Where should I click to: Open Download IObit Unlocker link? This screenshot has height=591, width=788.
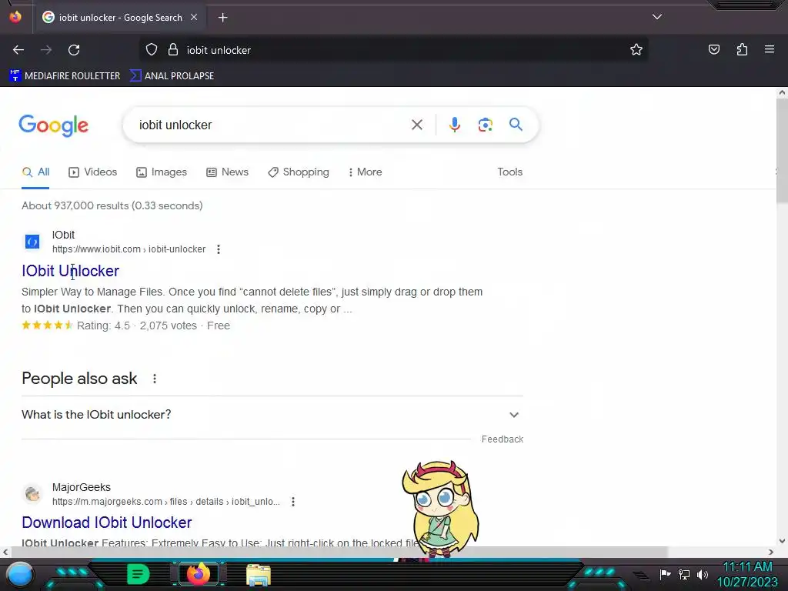pos(106,523)
